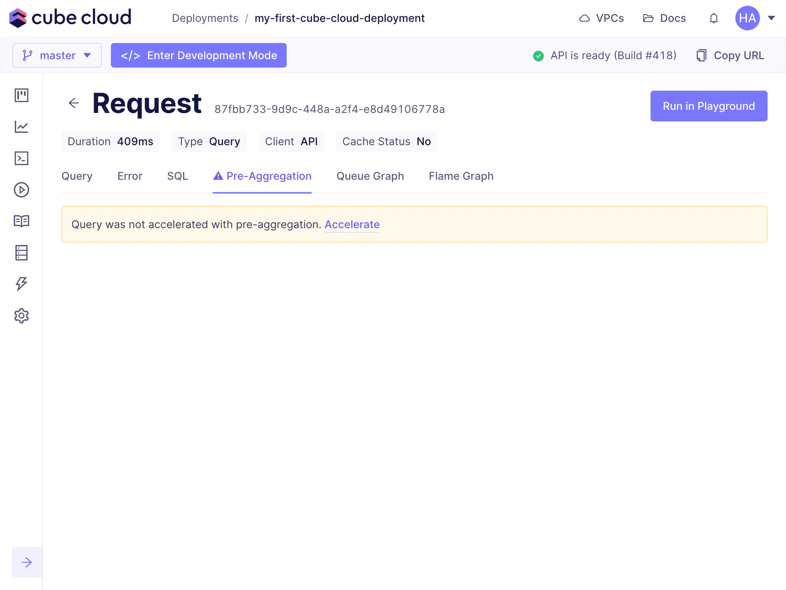Open the line chart metrics sidebar icon
Image resolution: width=786 pixels, height=590 pixels.
[x=21, y=127]
